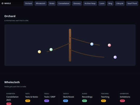Click the red badge under Exhibitions

click(x=122, y=101)
